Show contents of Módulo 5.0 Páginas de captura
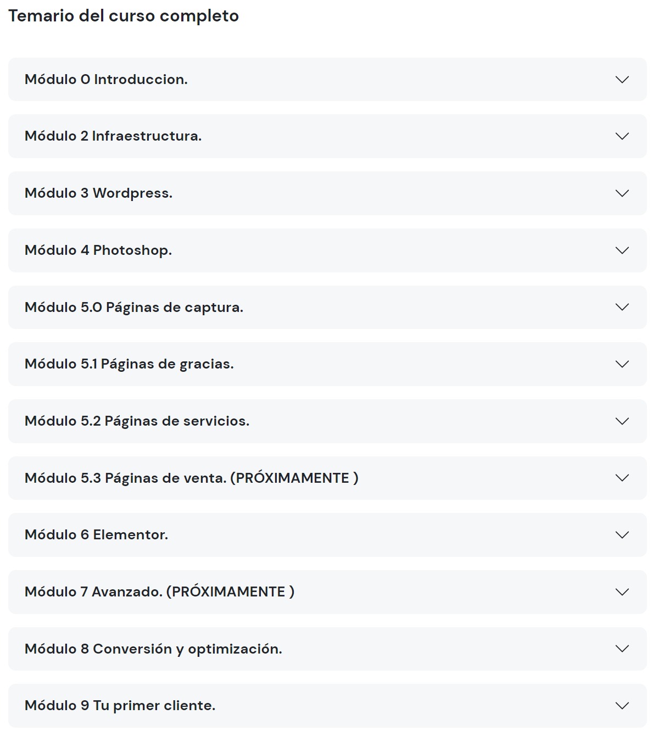Screen dimensions: 653x731 pos(326,308)
